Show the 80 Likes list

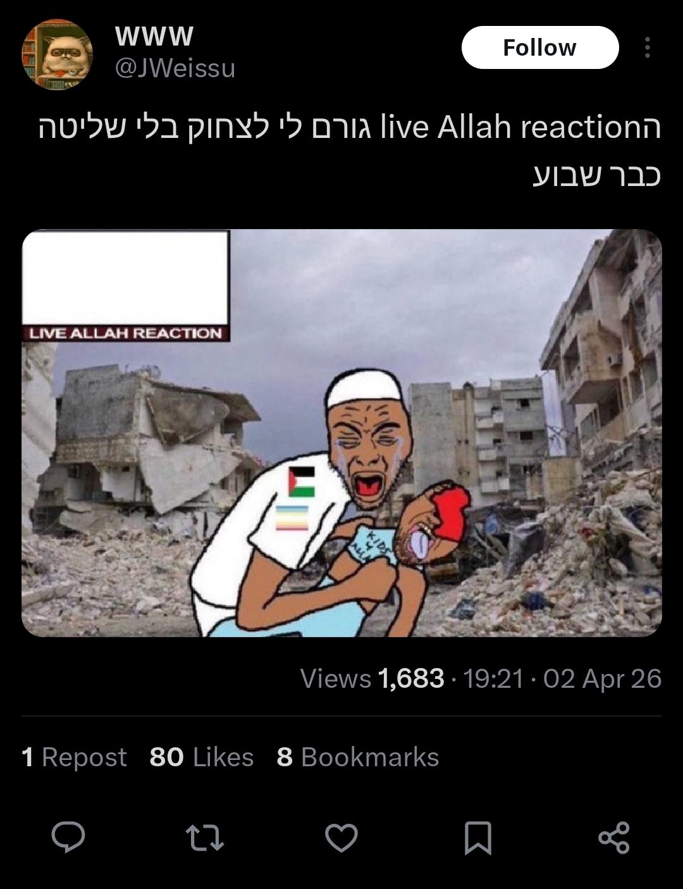(x=202, y=757)
